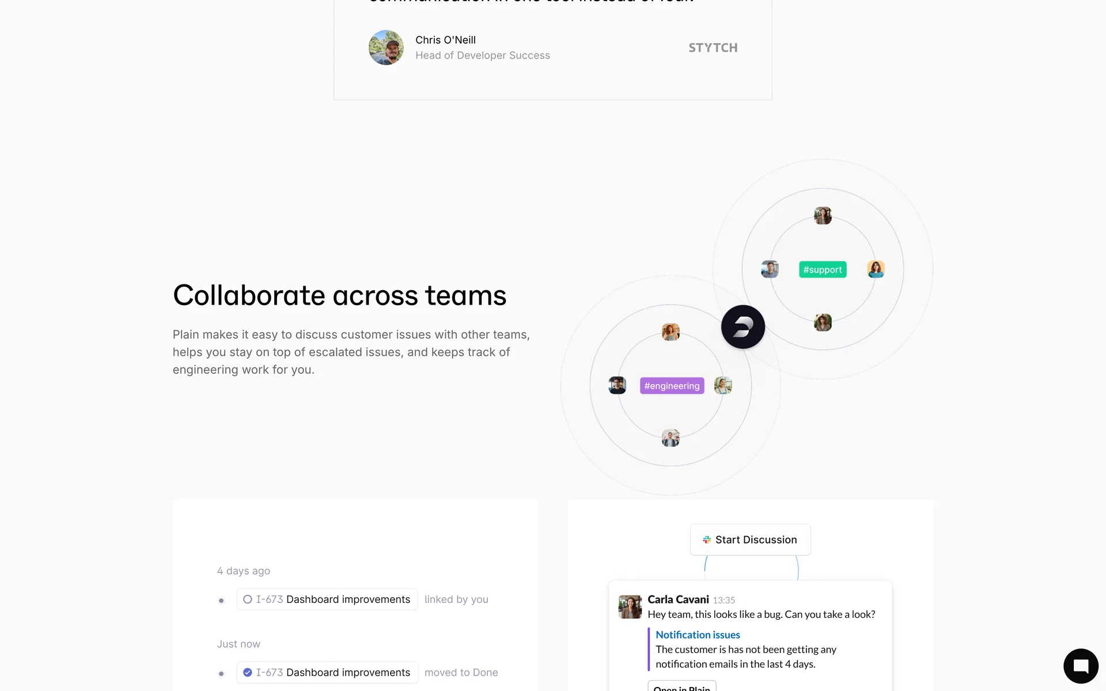Click the bullet beside the Just now entry
This screenshot has width=1106, height=691.
pos(221,674)
